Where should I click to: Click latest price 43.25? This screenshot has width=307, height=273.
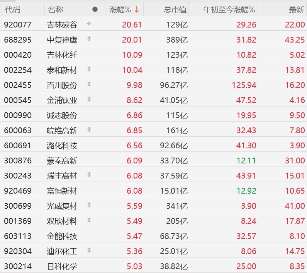click(295, 40)
